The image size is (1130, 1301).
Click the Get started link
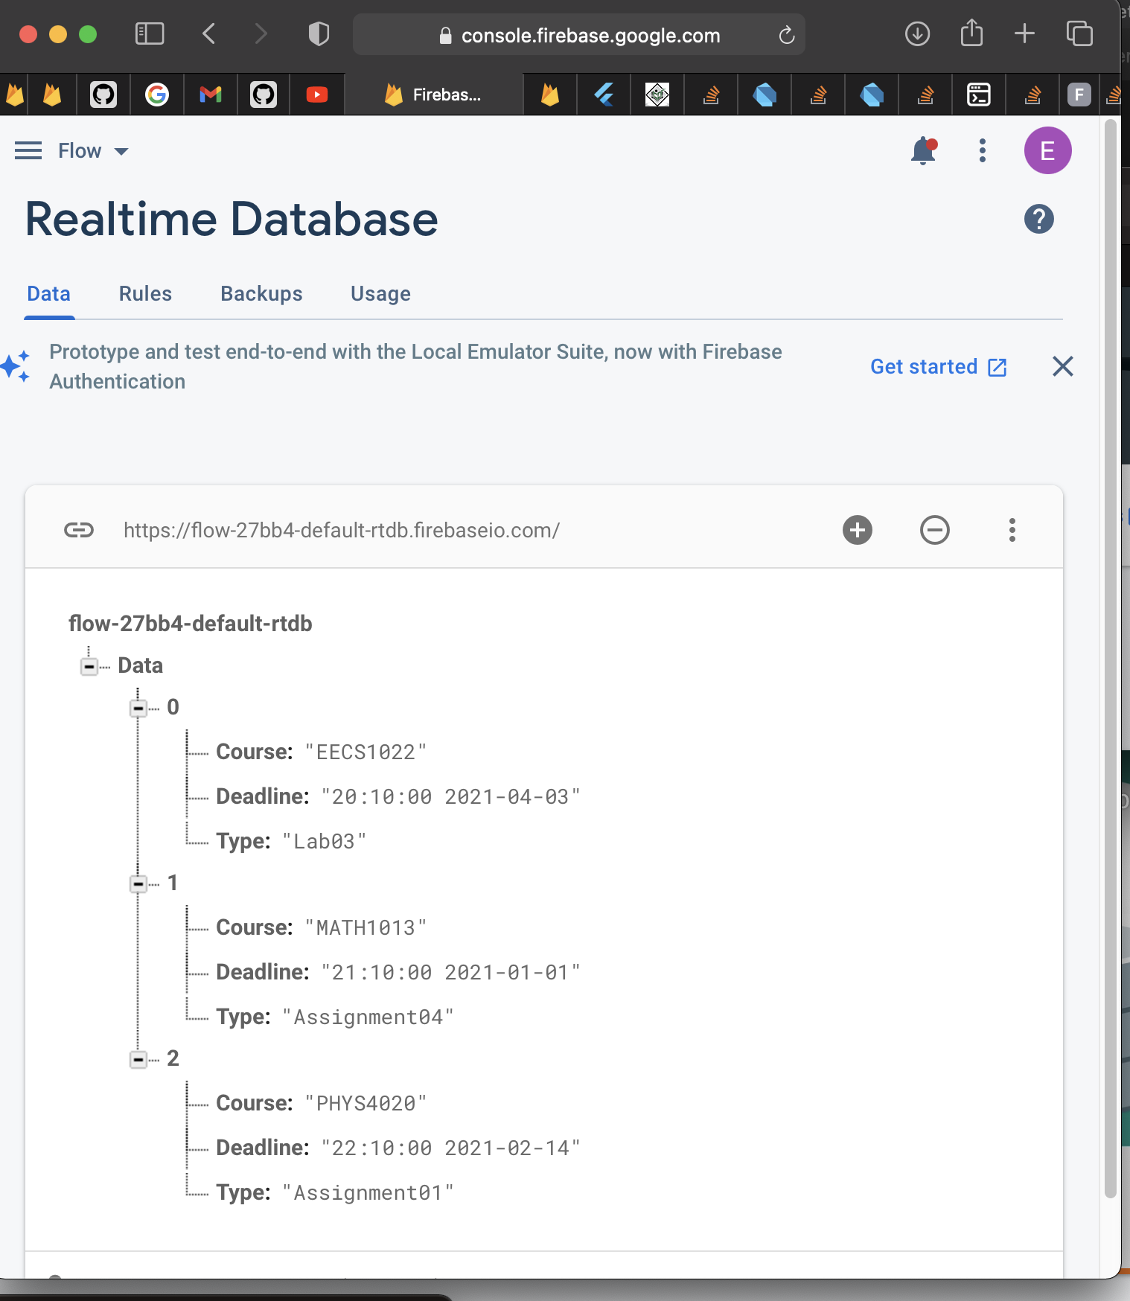click(938, 366)
